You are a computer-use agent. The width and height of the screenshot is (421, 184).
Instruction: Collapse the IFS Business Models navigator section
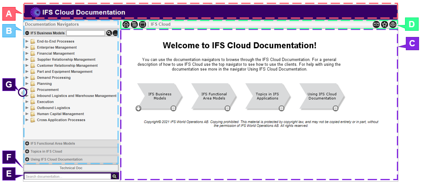[x=27, y=33]
